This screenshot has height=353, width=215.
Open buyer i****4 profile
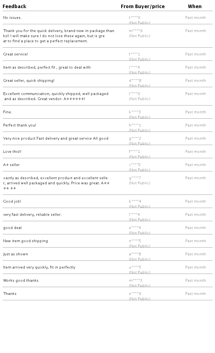[134, 68]
